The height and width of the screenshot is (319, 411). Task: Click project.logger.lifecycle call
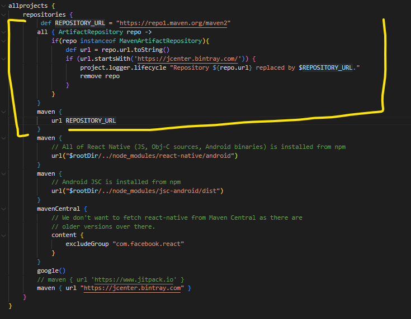[123, 67]
